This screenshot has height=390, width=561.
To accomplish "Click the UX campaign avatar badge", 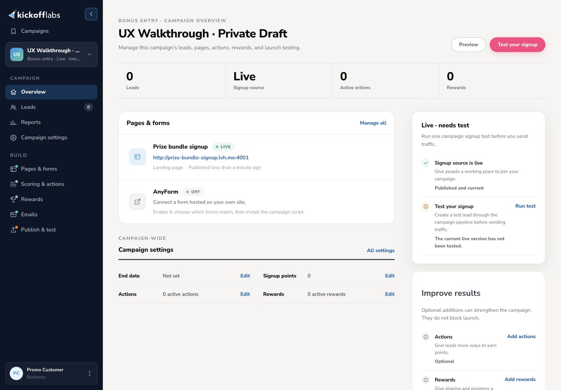I will pos(17,55).
